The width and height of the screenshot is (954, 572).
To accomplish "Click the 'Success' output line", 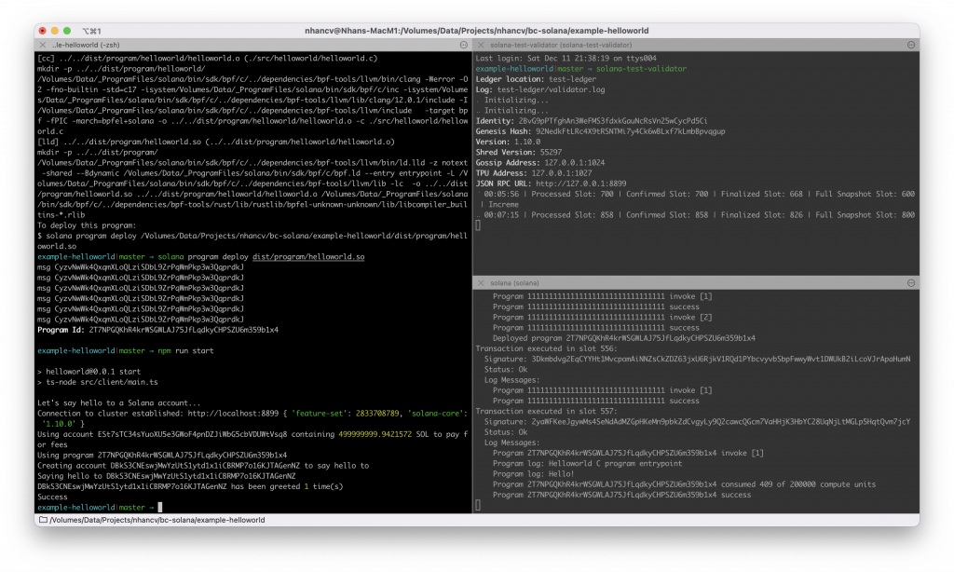I will (x=52, y=497).
